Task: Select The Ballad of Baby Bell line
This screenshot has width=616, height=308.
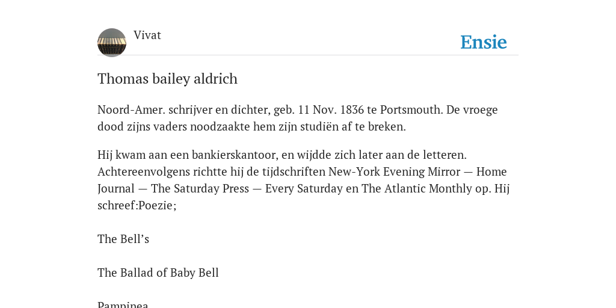Action: [158, 273]
